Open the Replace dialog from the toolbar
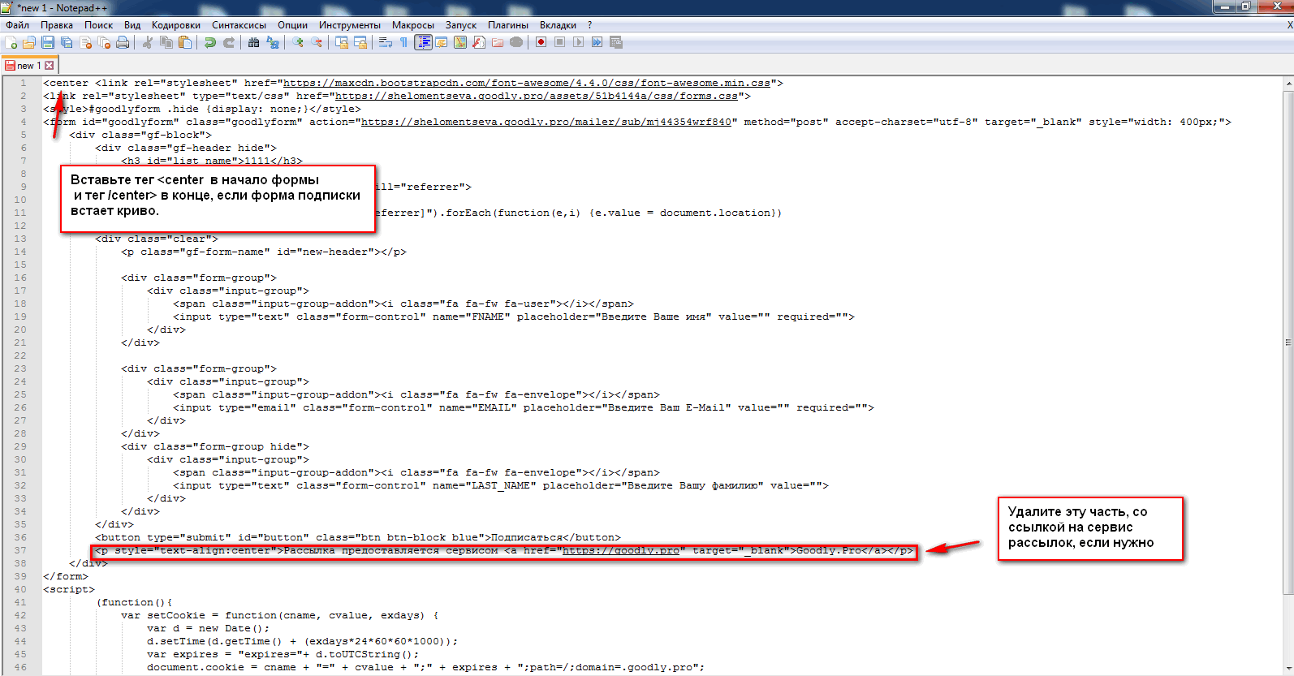The width and height of the screenshot is (1294, 676). pyautogui.click(x=273, y=42)
